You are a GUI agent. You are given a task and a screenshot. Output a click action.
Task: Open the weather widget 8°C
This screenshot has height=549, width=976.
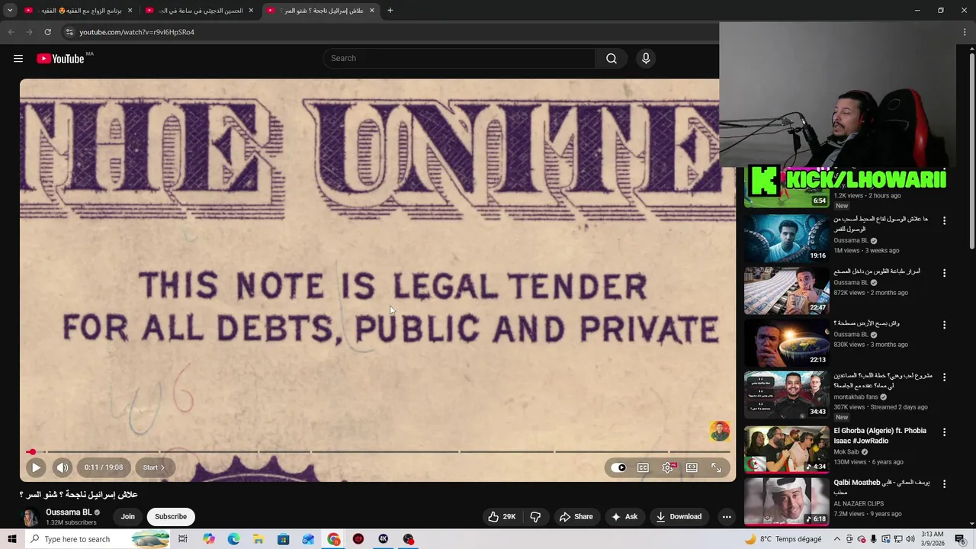point(783,539)
